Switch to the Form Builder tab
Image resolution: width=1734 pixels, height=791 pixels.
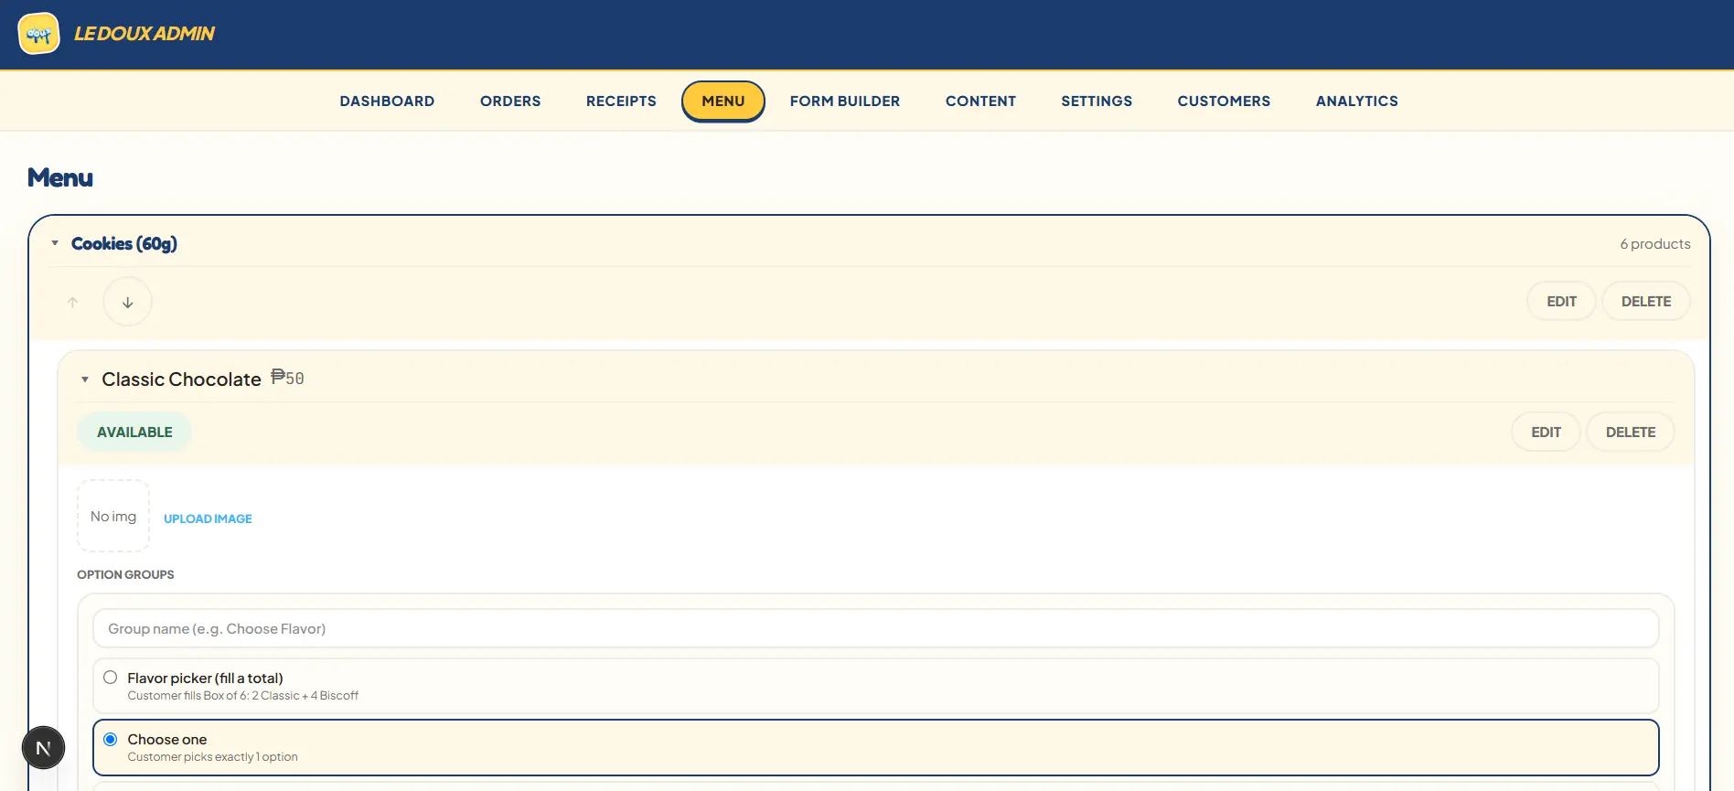(845, 102)
